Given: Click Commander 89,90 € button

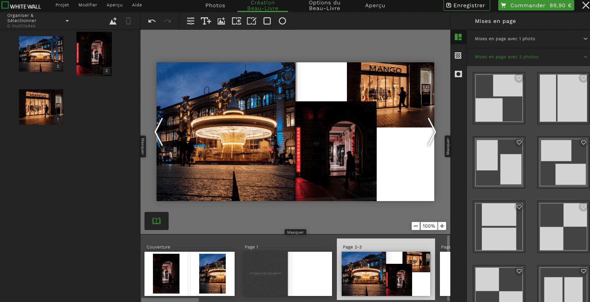Looking at the screenshot, I should pos(536,5).
